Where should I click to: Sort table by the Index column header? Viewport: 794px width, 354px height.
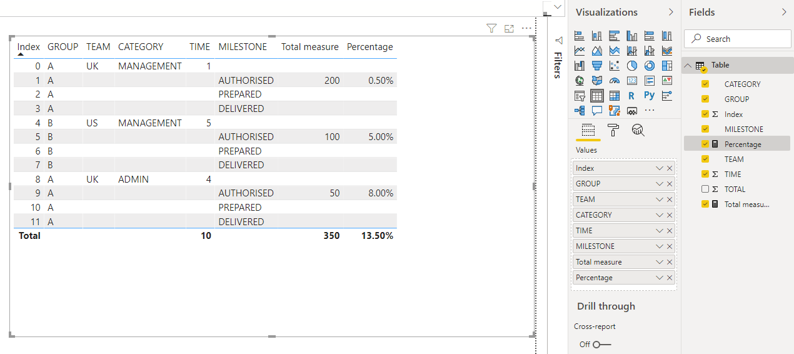tap(29, 47)
